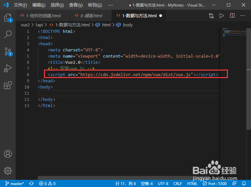Show more menus via title bar ellipsis

click(110, 5)
